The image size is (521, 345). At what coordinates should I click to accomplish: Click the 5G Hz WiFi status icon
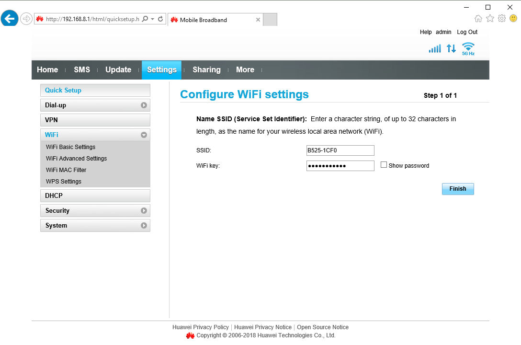coord(468,48)
